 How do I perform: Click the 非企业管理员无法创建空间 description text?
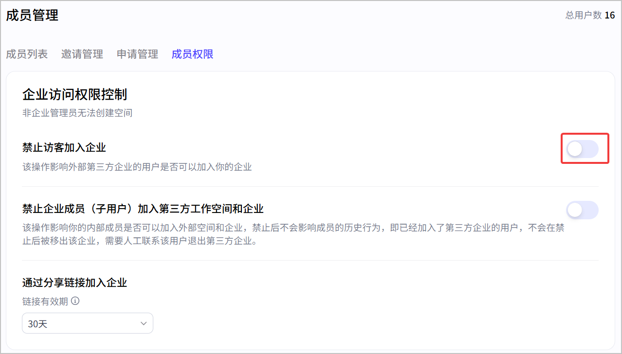click(77, 113)
